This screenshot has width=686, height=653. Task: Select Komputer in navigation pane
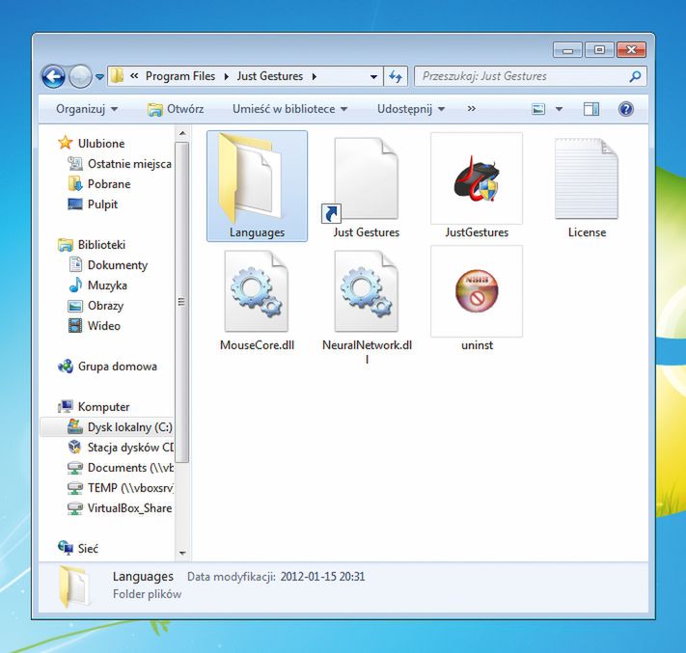pos(94,407)
